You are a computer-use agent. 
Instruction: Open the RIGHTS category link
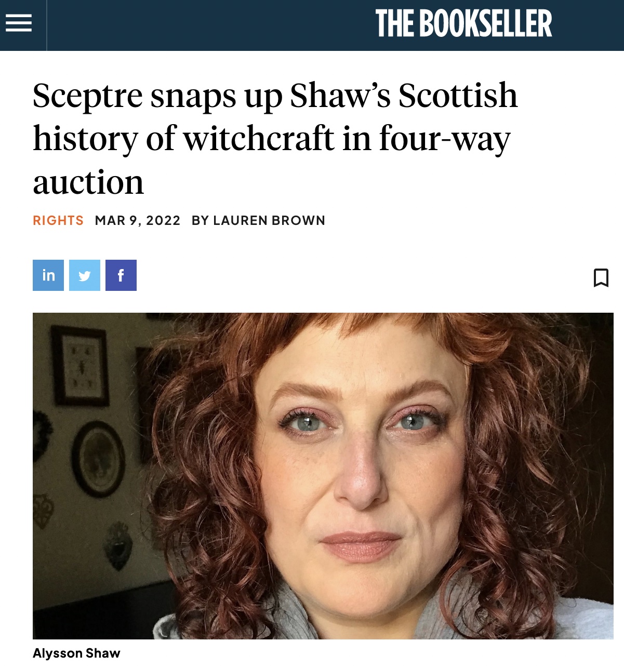[58, 221]
